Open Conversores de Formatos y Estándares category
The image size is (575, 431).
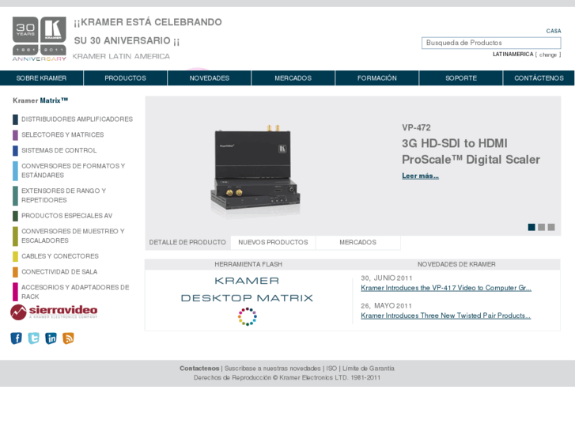[73, 171]
